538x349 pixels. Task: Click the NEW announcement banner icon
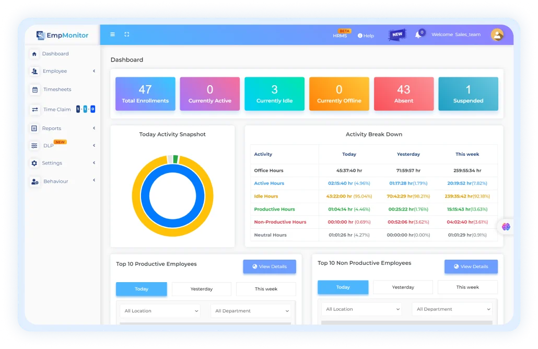397,34
